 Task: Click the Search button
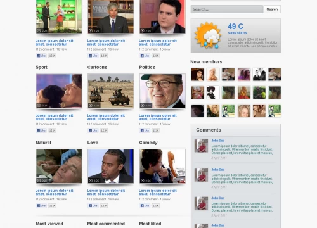click(272, 9)
